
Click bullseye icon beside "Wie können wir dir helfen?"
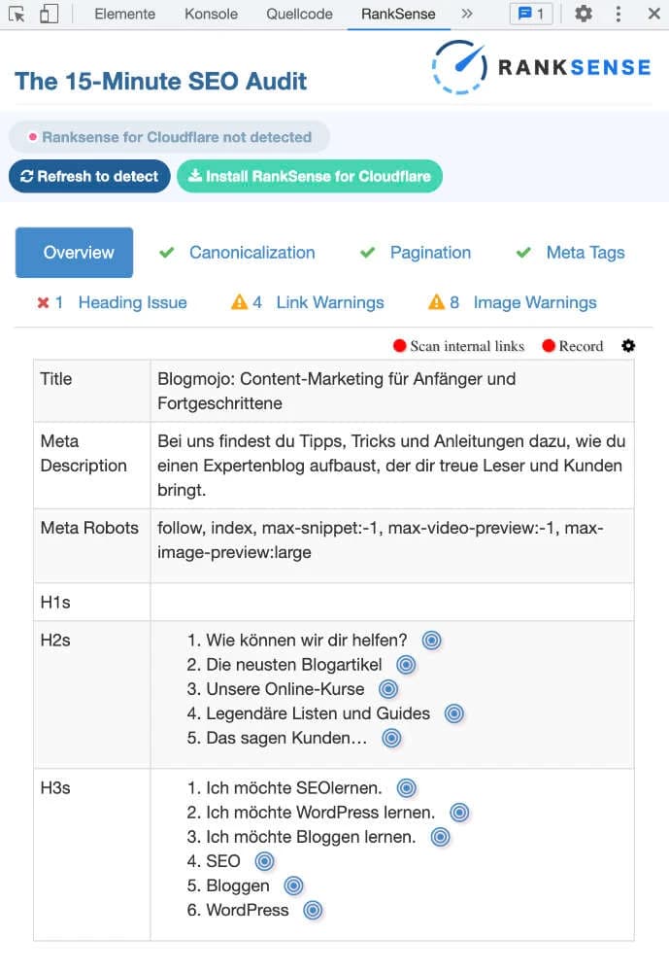pos(430,641)
